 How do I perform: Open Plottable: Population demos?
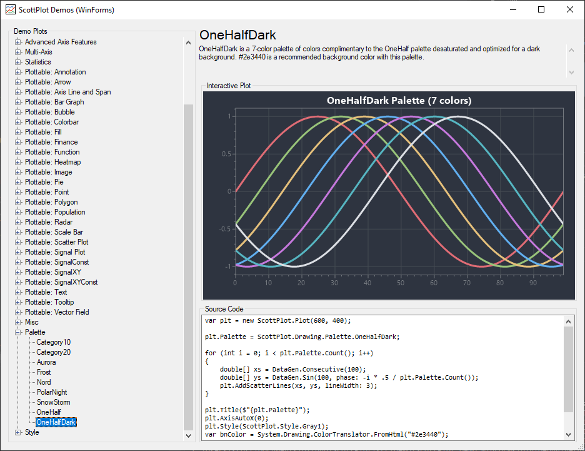55,213
